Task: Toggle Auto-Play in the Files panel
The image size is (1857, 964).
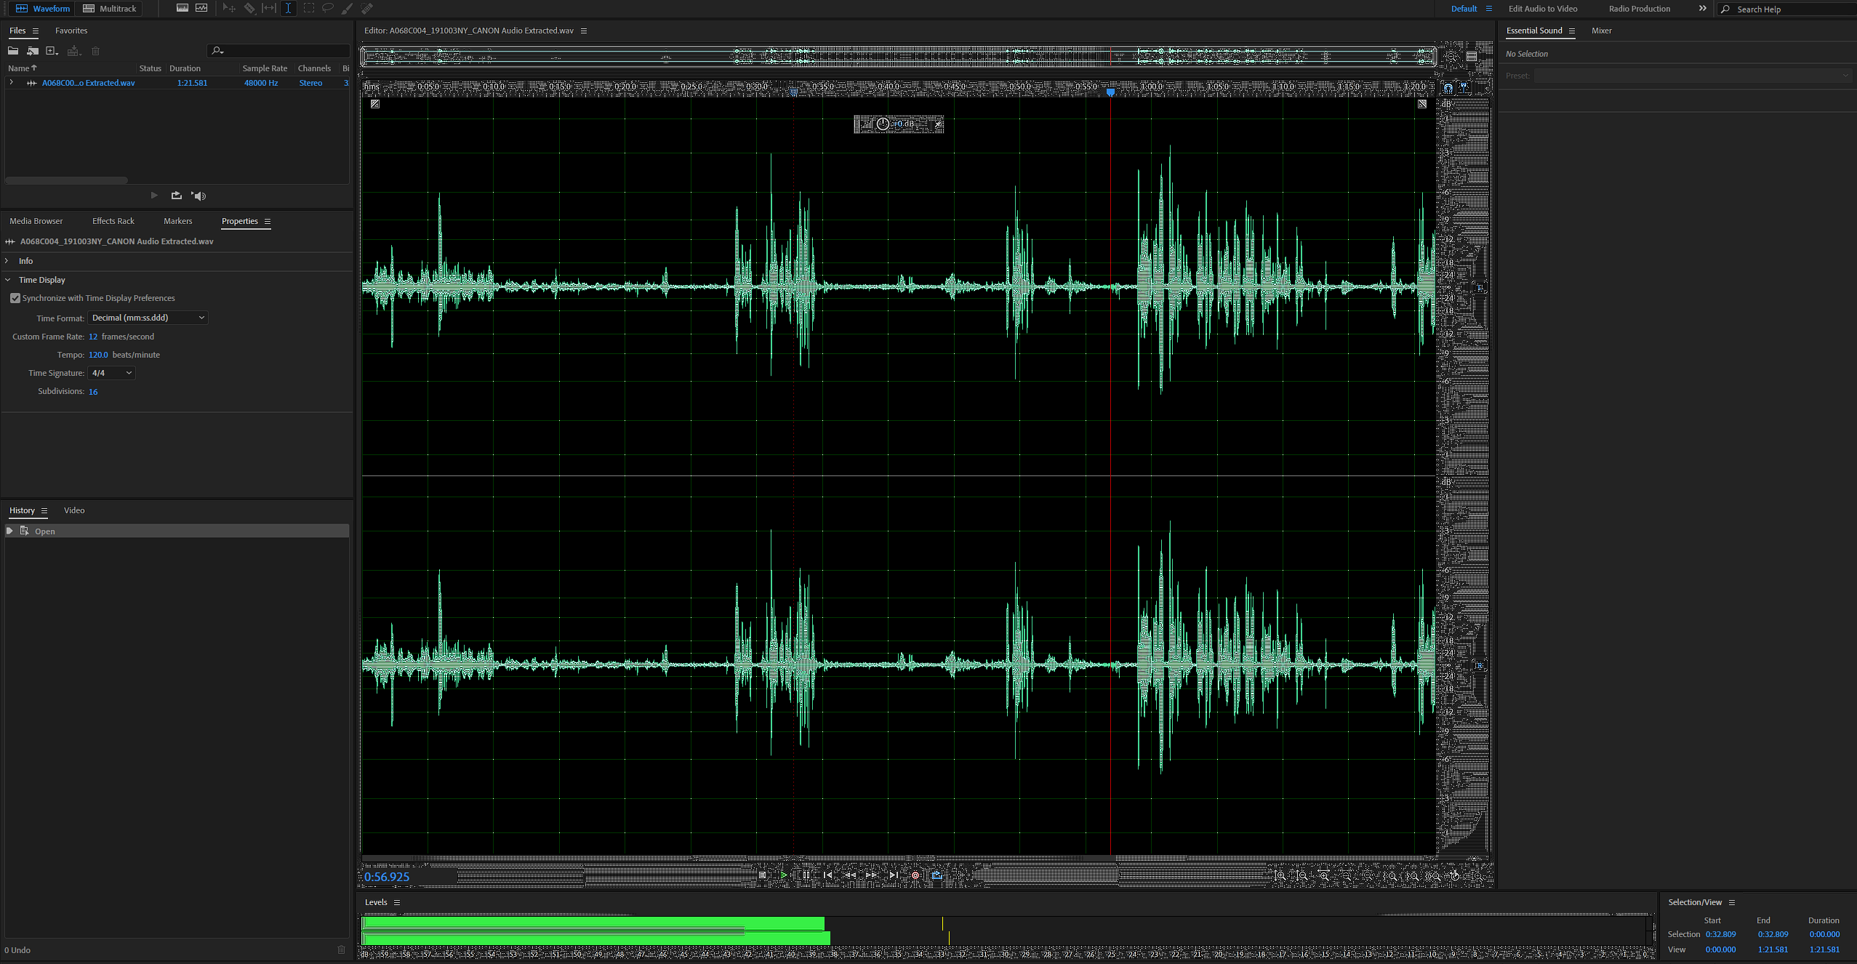Action: [x=198, y=196]
